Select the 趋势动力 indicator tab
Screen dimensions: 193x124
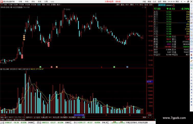29,117
